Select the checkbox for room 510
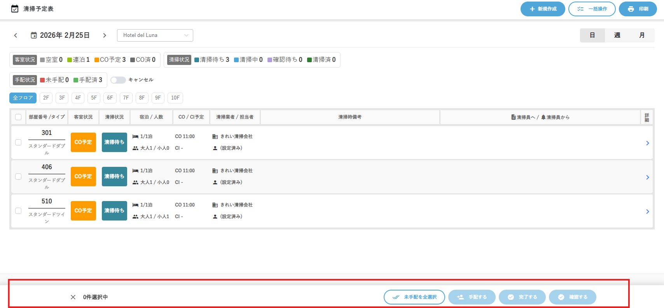 click(18, 211)
